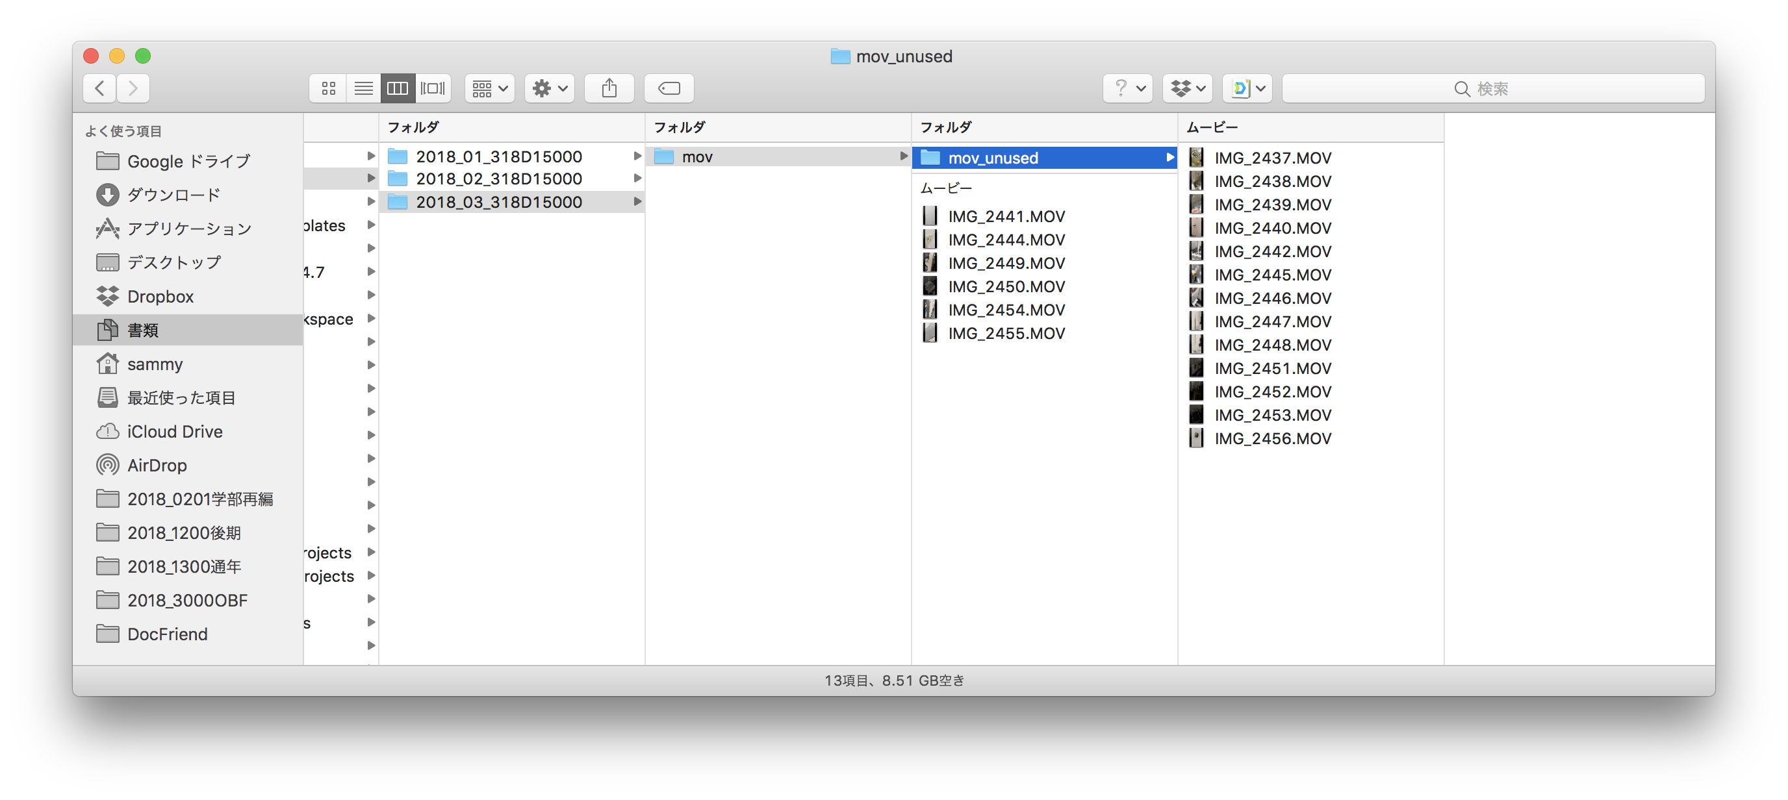
Task: Expand arrow next to 2018_02_318D15000
Action: 637,179
